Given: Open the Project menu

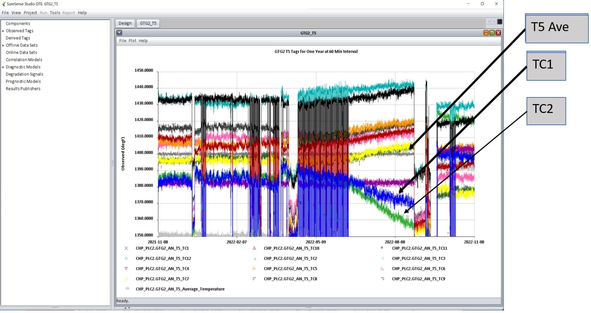Looking at the screenshot, I should click(30, 13).
